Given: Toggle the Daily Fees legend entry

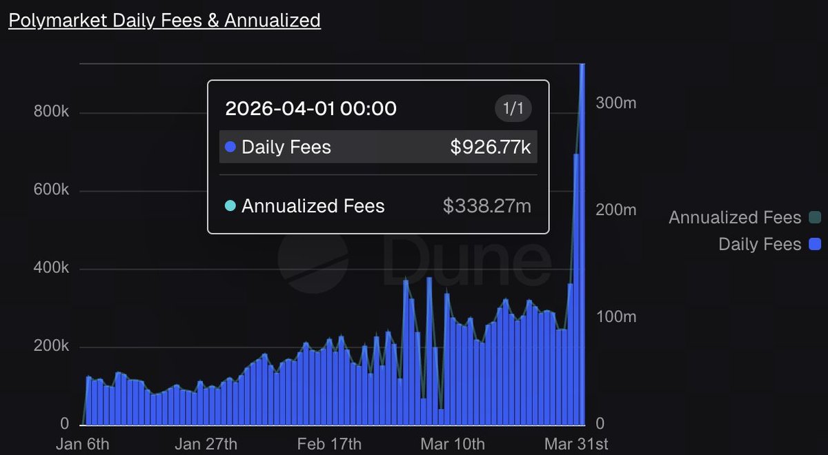Looking at the screenshot, I should [769, 243].
